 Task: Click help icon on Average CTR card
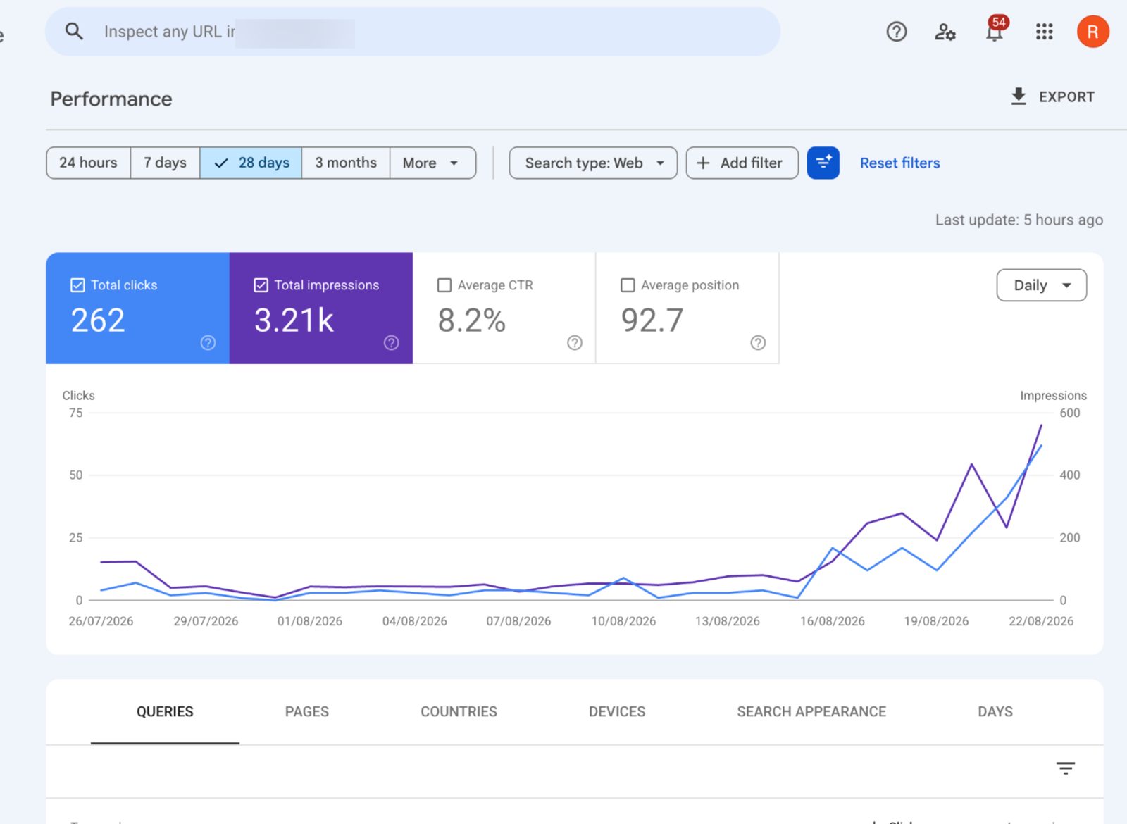tap(575, 343)
